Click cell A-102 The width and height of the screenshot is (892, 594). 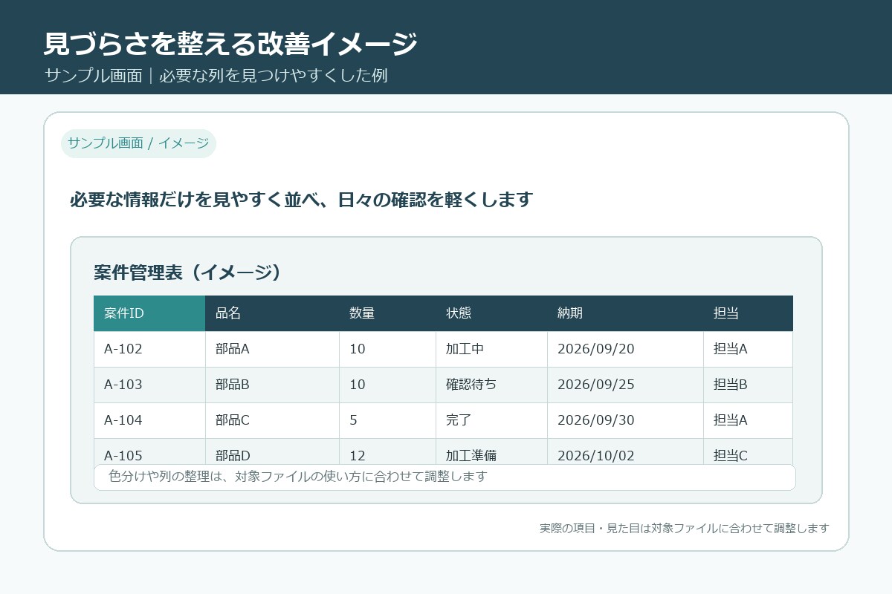click(x=149, y=349)
